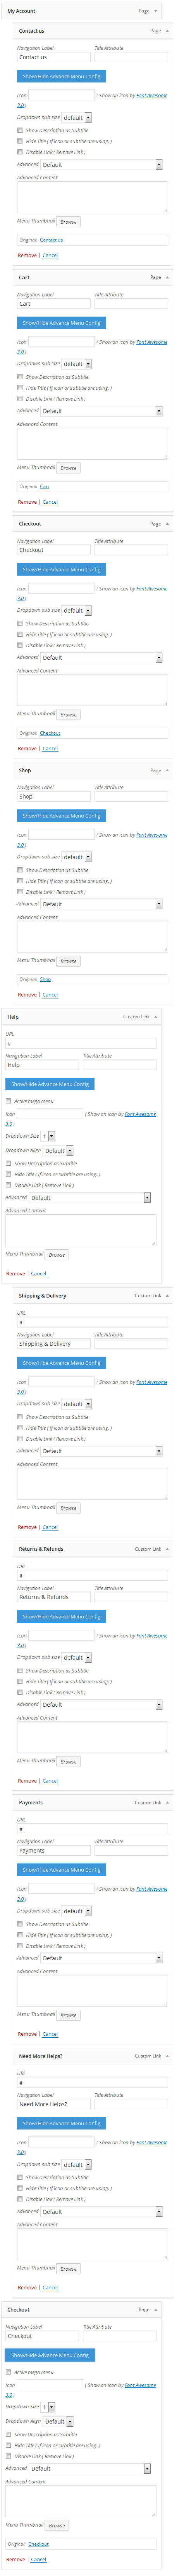The width and height of the screenshot is (196, 2576).
Task: Open Dropdown Align select in Help section
Action: coord(60,1151)
